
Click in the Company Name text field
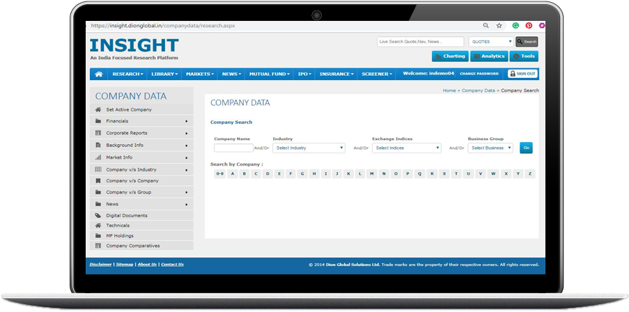[233, 148]
